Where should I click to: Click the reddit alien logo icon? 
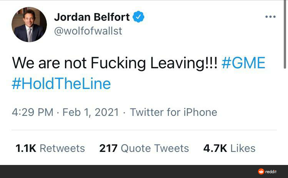[261, 171]
